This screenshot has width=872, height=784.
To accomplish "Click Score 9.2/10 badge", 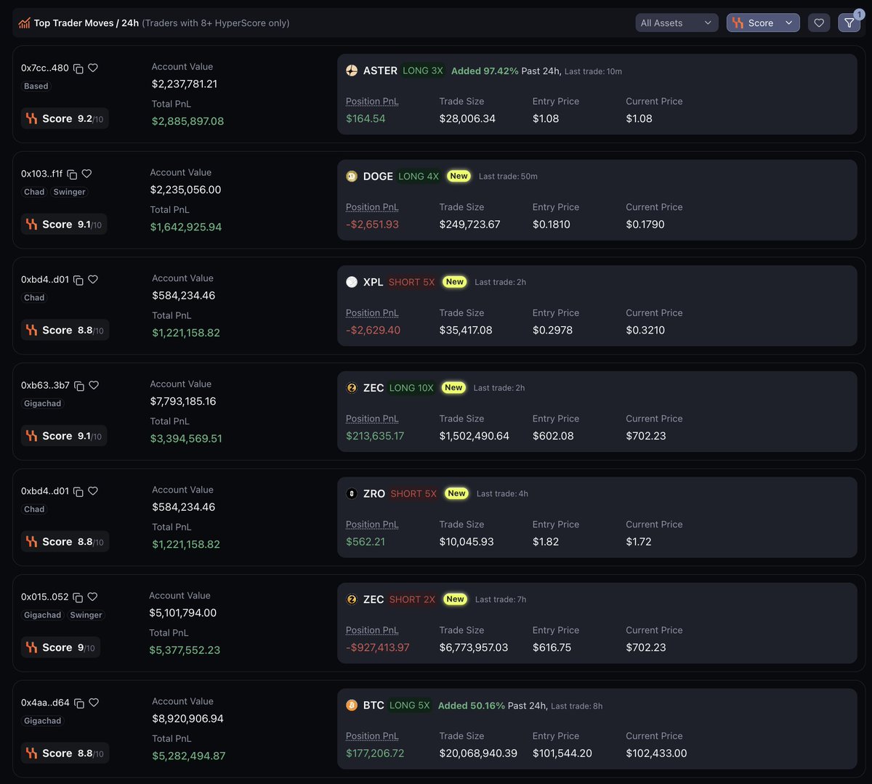I will [x=65, y=119].
